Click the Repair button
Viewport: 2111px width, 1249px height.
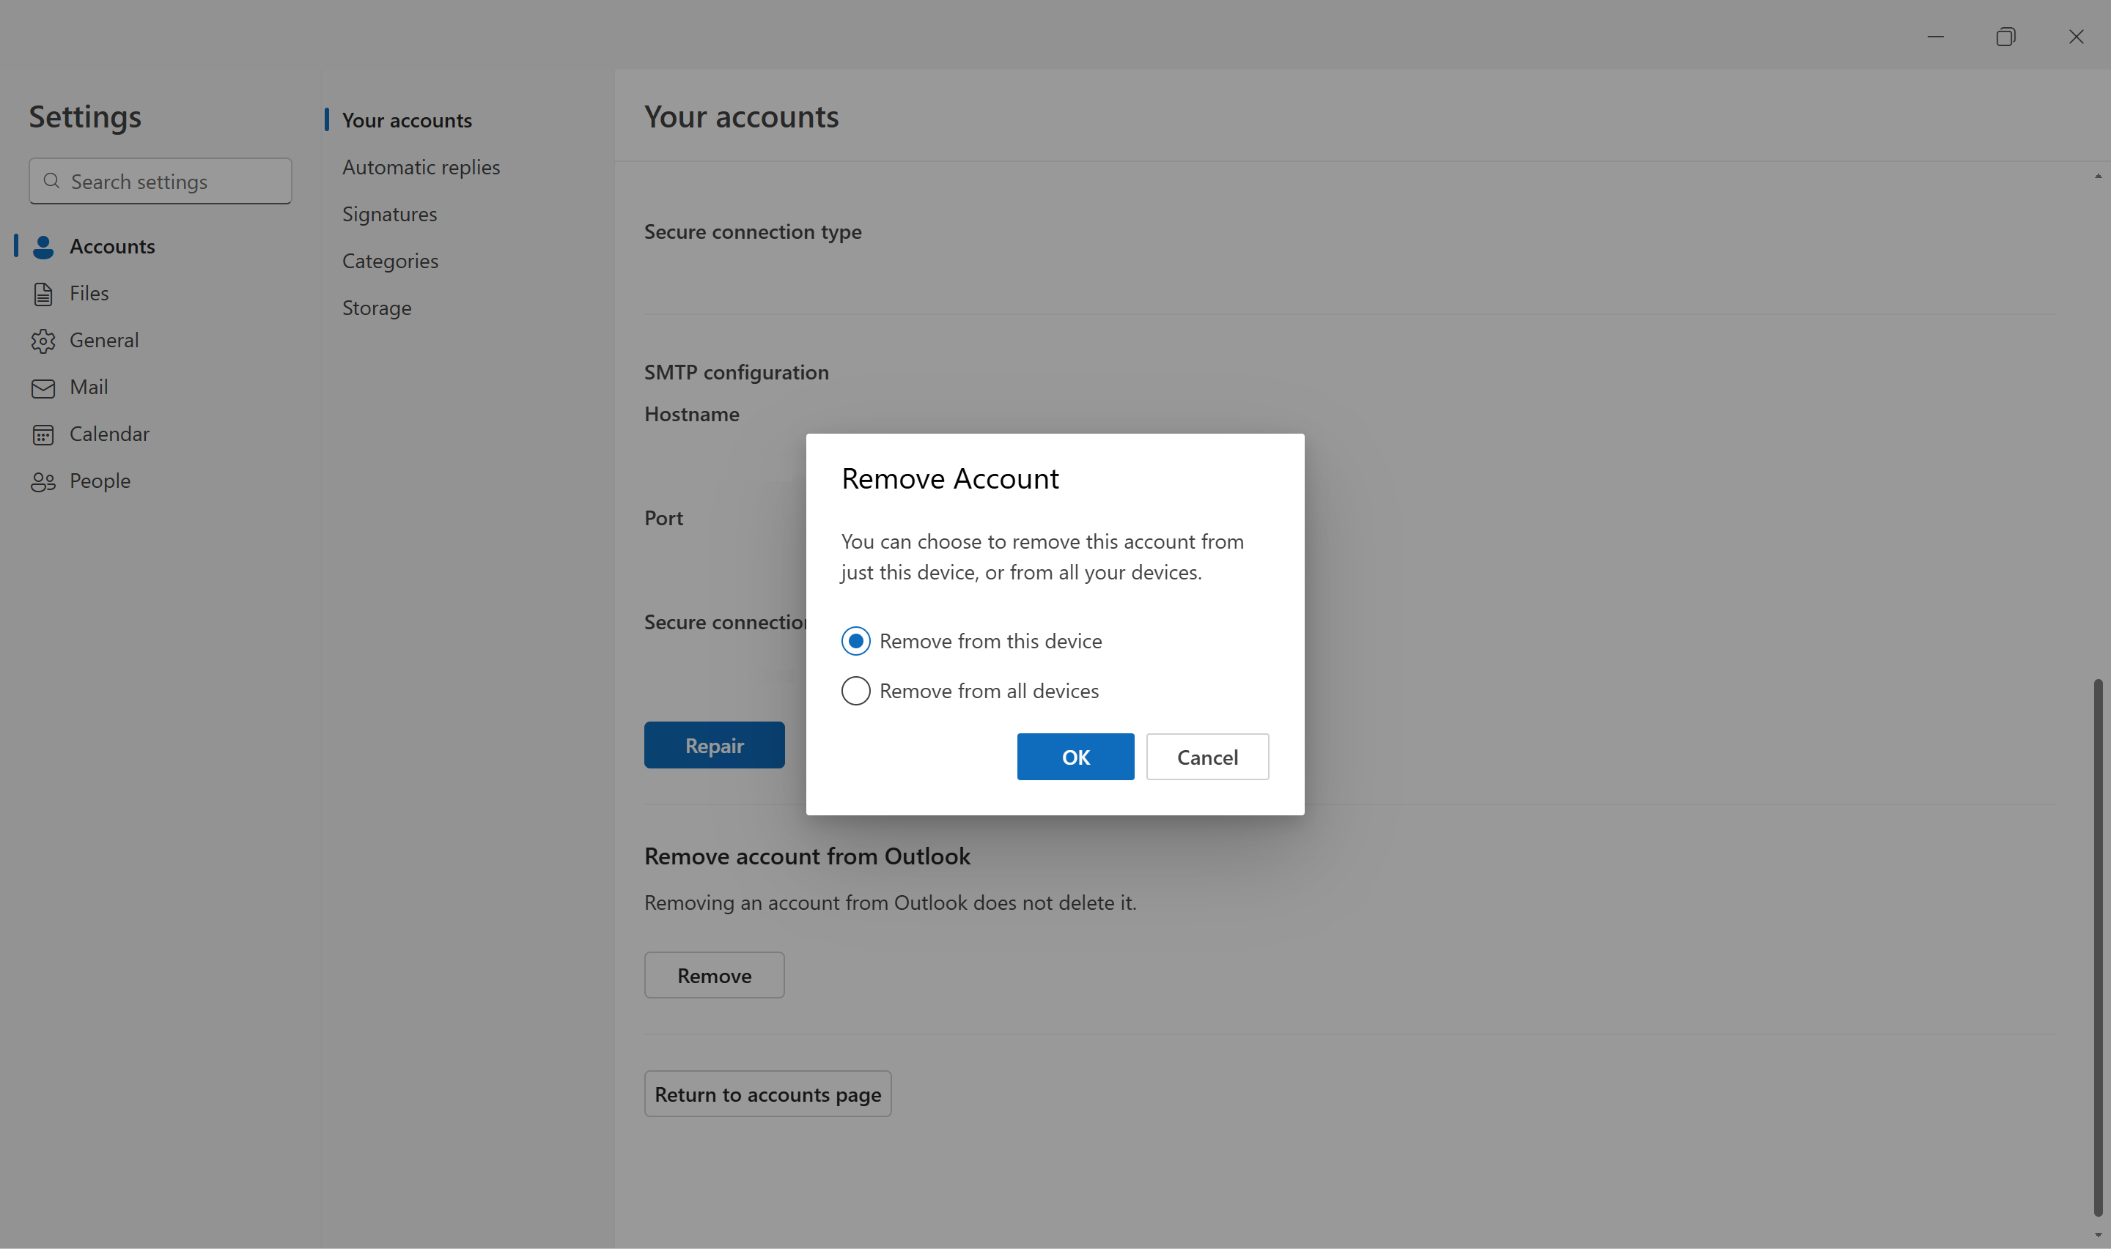point(714,745)
